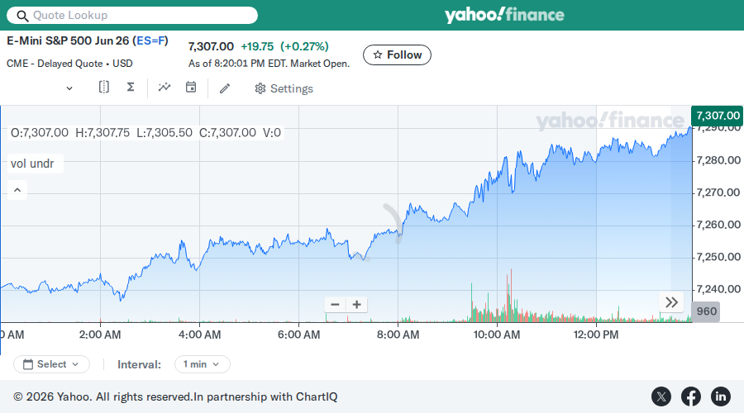Click the 7,240.00 price axis label
744x413 pixels.
click(718, 289)
